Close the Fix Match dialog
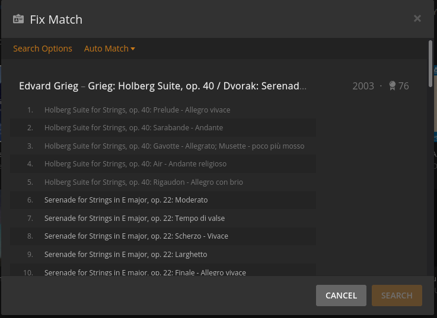437x318 pixels. pyautogui.click(x=417, y=18)
